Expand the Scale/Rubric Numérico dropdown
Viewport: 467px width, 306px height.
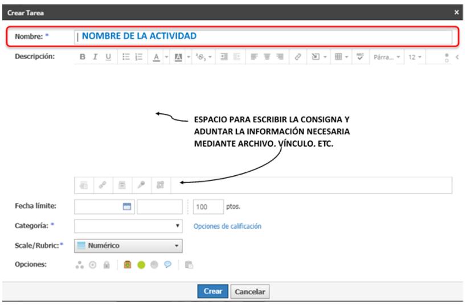128,246
